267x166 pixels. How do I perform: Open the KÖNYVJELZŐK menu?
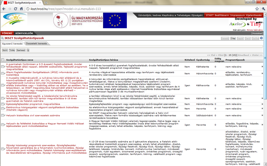coord(24,33)
